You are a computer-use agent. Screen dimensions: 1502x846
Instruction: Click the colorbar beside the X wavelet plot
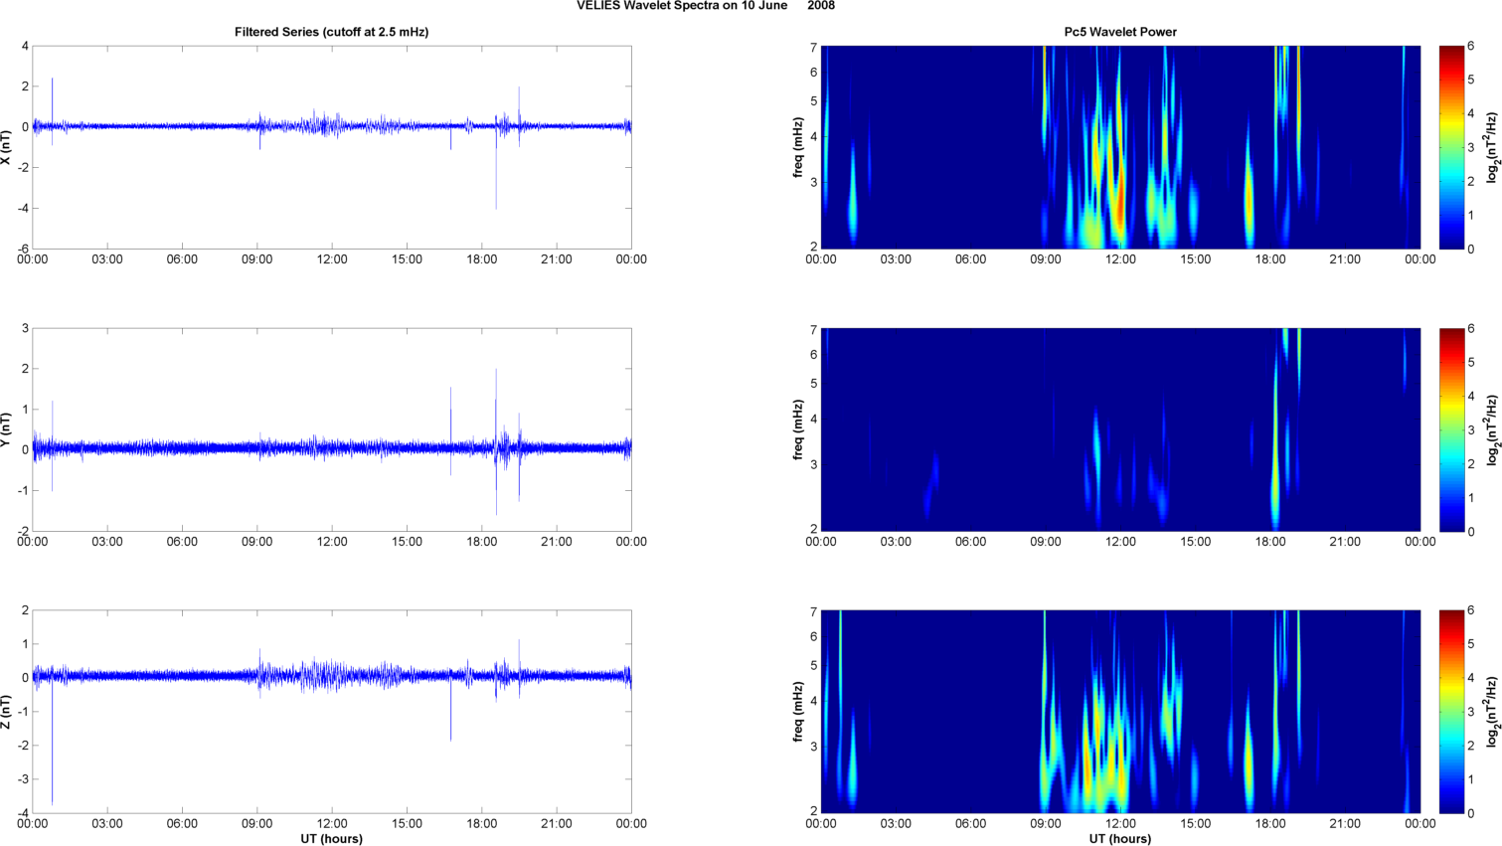click(1451, 147)
